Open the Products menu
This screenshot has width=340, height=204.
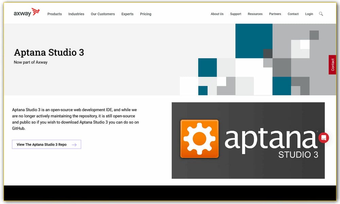pyautogui.click(x=54, y=14)
